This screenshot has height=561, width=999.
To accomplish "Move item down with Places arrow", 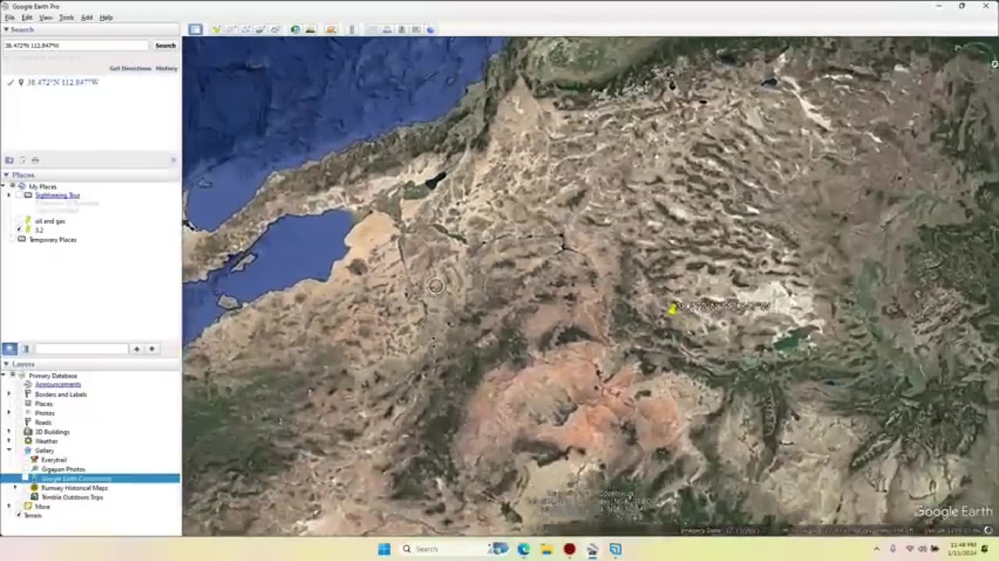I will (151, 349).
